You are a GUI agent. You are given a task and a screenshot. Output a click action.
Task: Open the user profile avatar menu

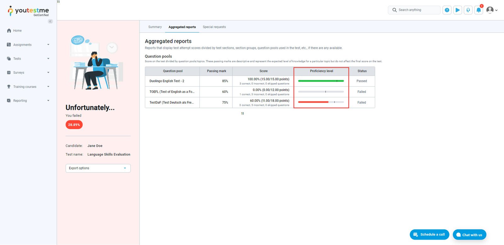(491, 10)
